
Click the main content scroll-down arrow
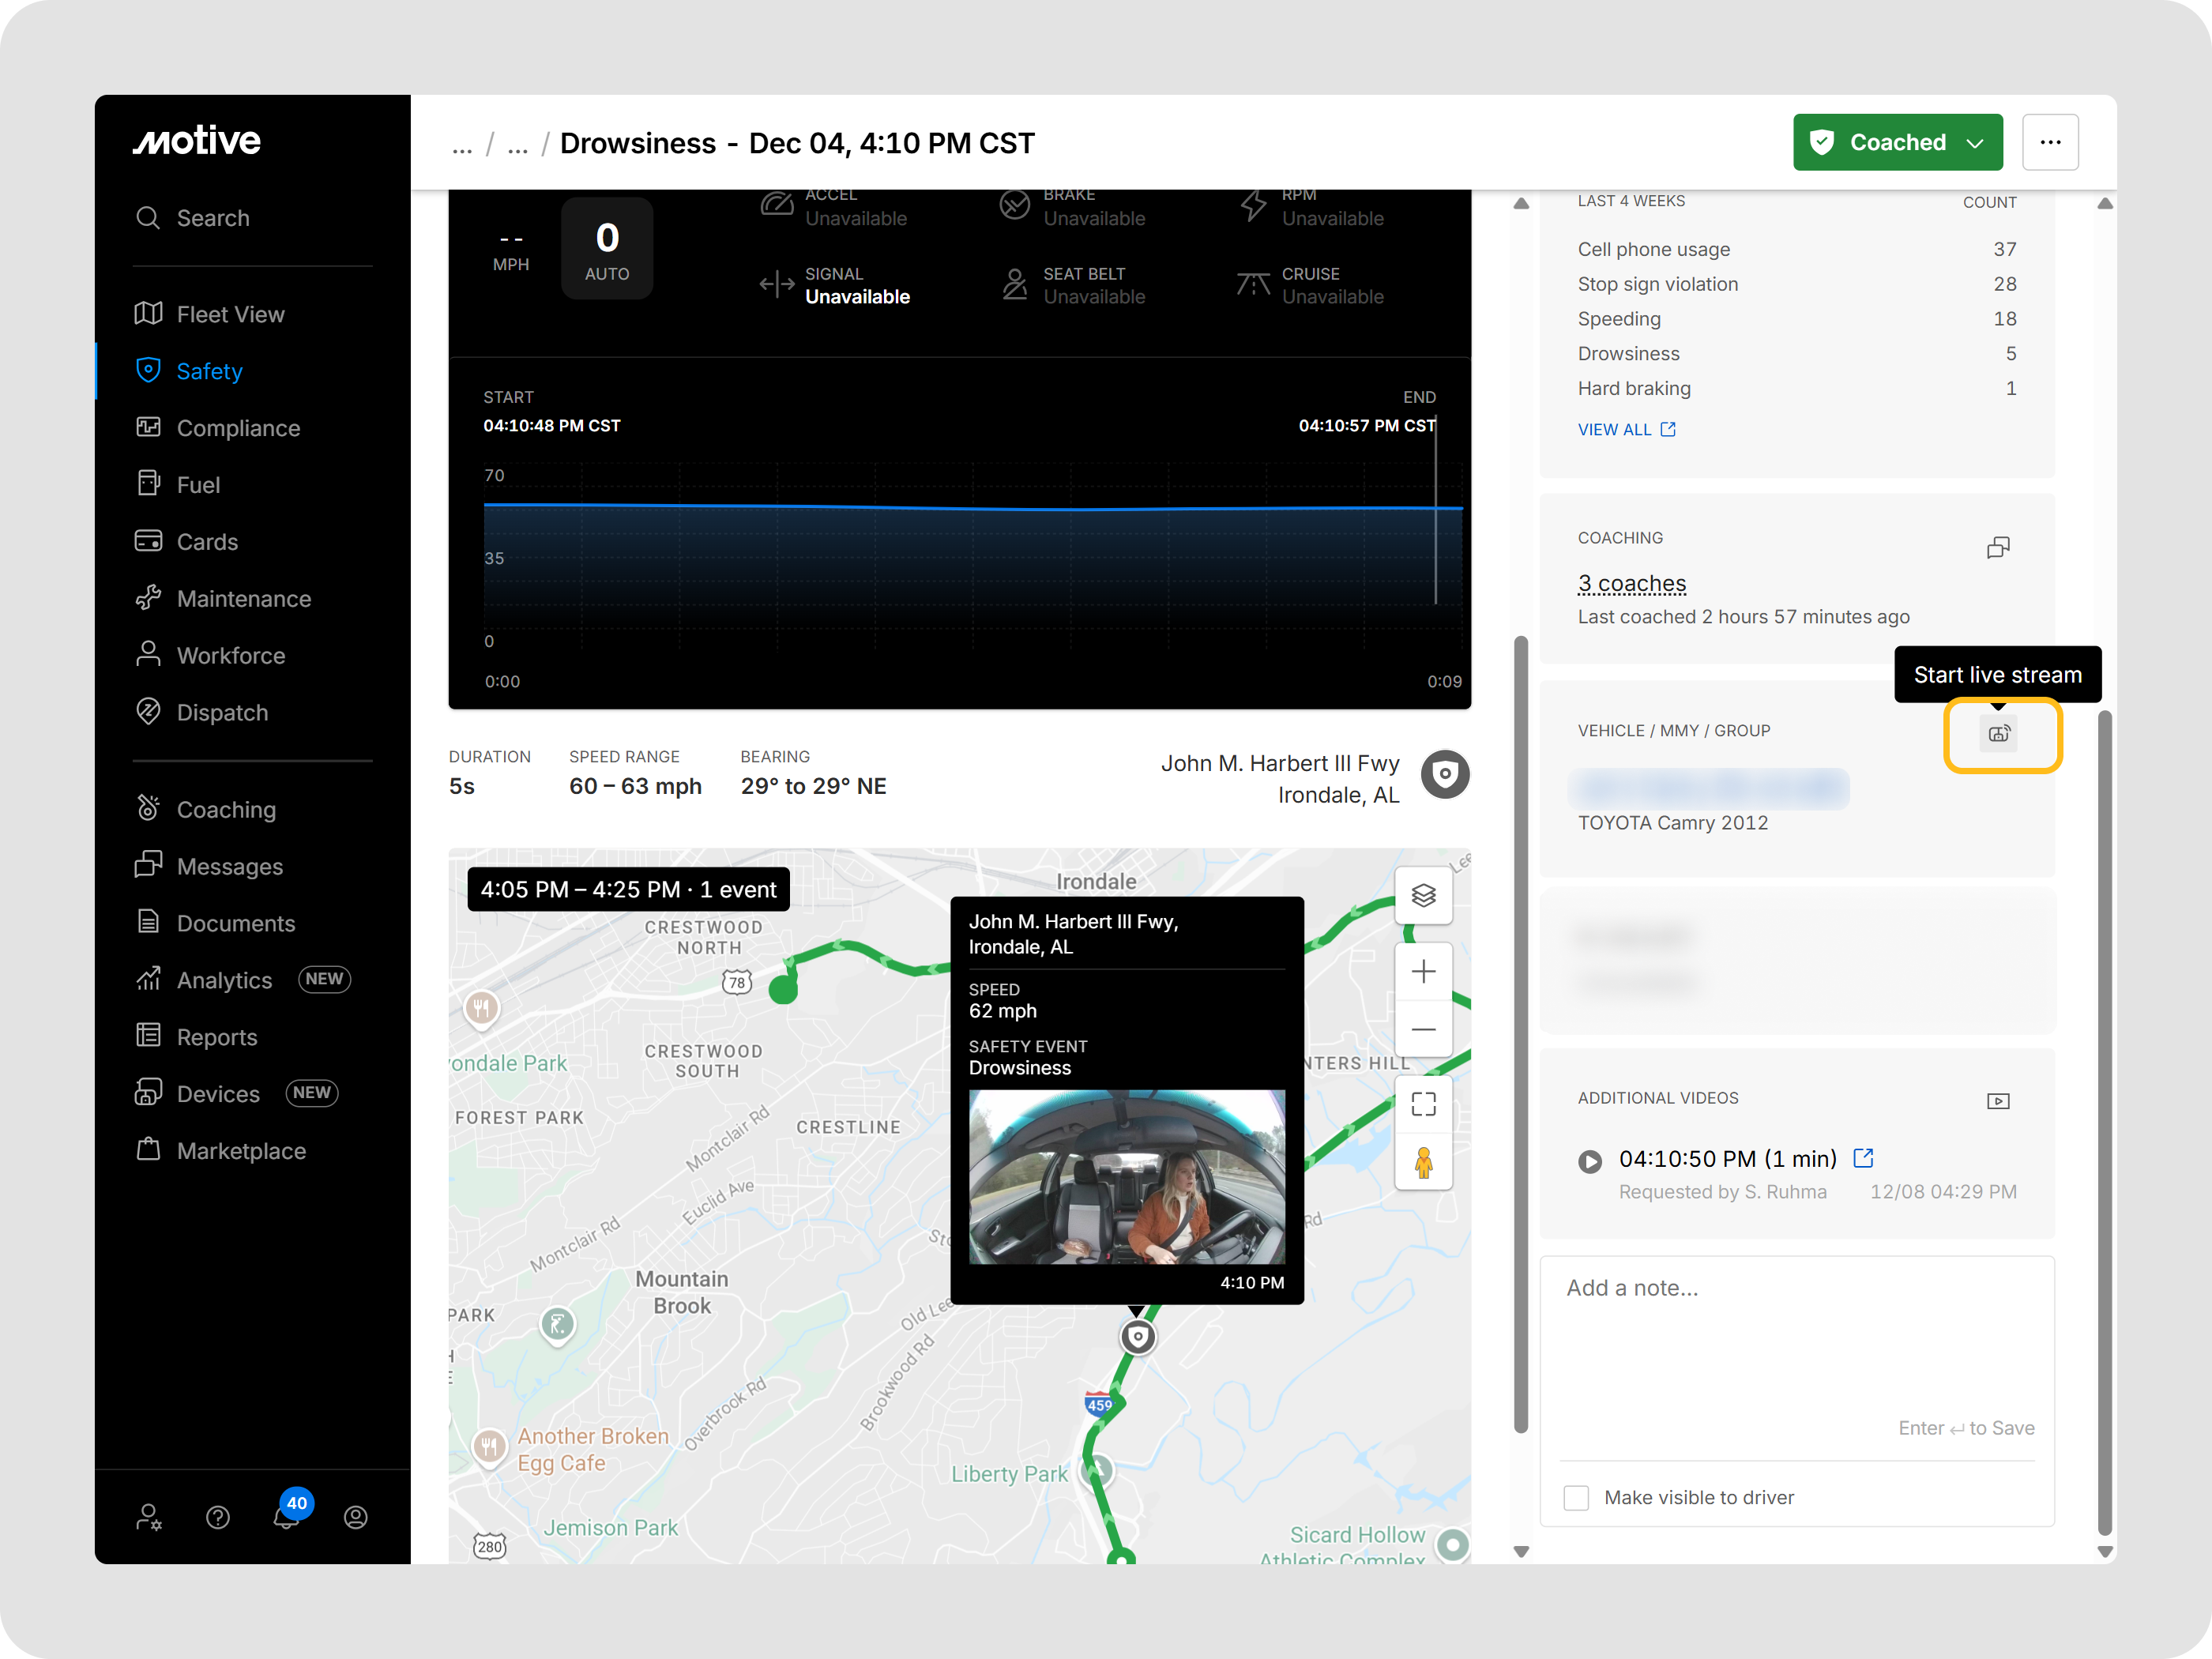(x=1521, y=1551)
